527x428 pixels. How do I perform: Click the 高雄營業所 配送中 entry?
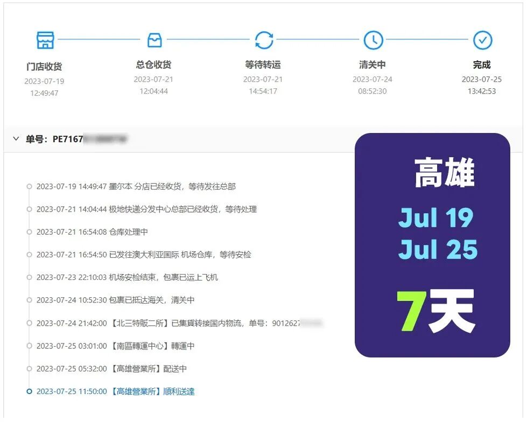click(x=111, y=369)
